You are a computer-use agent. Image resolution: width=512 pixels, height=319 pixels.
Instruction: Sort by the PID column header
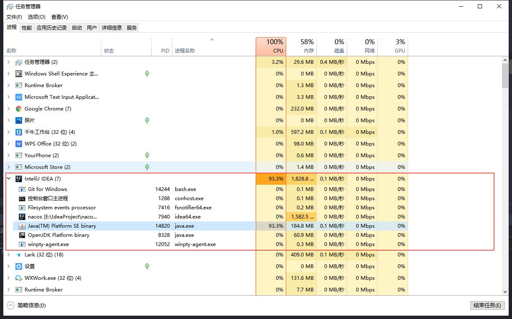(162, 46)
